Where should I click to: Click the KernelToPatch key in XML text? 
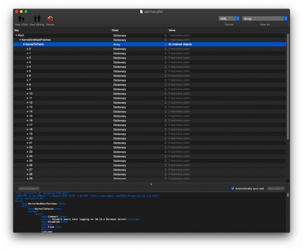(x=44, y=209)
